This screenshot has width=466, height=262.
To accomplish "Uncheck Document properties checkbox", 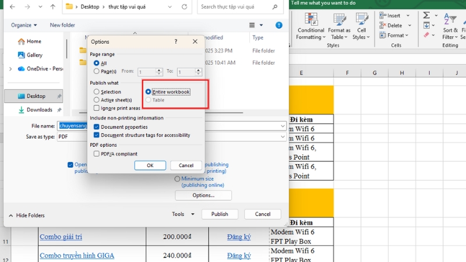I will (x=97, y=127).
